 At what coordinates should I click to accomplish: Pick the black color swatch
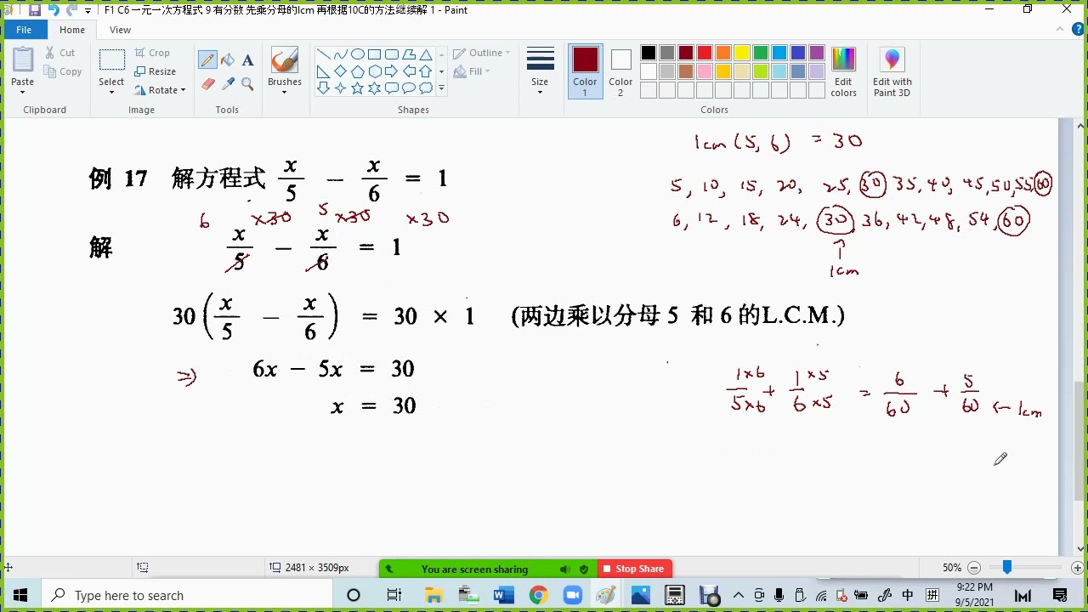pyautogui.click(x=649, y=53)
